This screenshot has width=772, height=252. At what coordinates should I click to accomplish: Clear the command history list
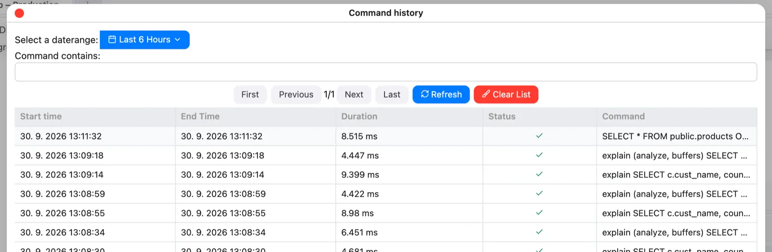(x=506, y=95)
